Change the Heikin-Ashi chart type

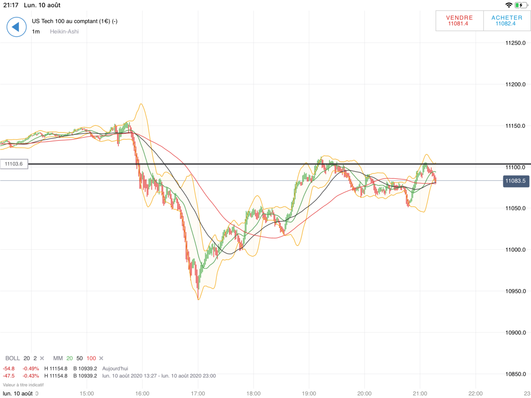[x=64, y=31]
